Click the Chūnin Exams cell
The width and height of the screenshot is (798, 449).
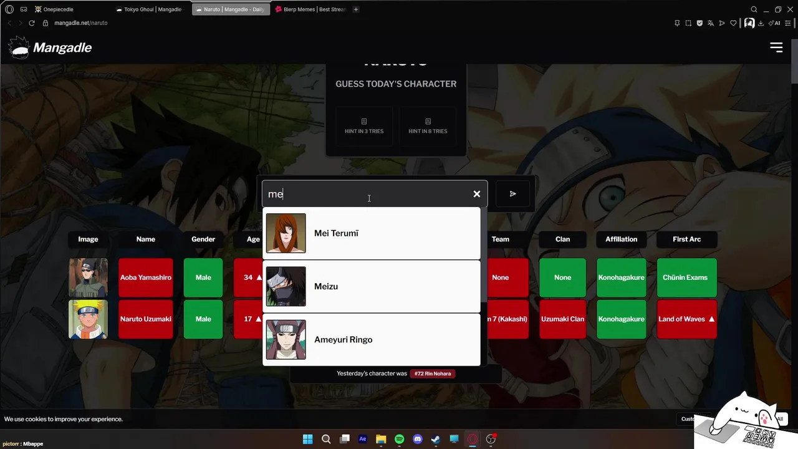[686, 278]
